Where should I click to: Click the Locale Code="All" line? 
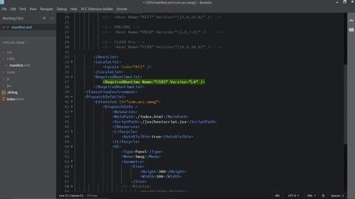(127, 67)
